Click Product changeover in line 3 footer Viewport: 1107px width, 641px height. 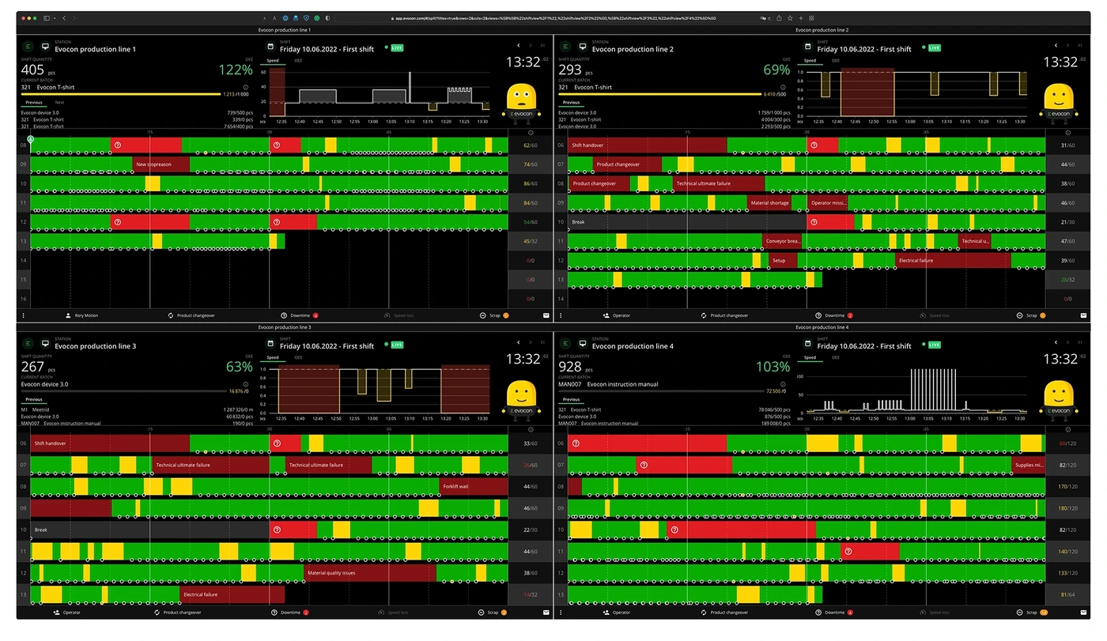pyautogui.click(x=178, y=613)
